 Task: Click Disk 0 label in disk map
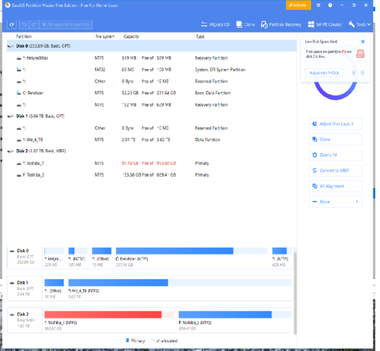(23, 250)
